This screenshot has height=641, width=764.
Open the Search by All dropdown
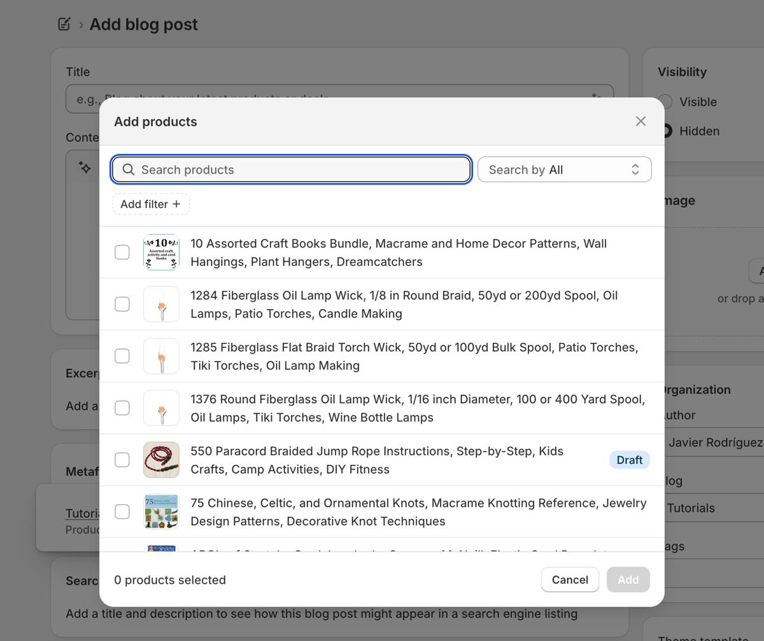click(565, 170)
